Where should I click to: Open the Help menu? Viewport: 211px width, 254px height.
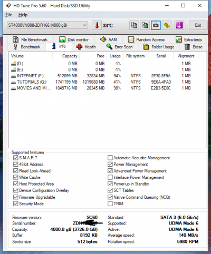click(23, 15)
